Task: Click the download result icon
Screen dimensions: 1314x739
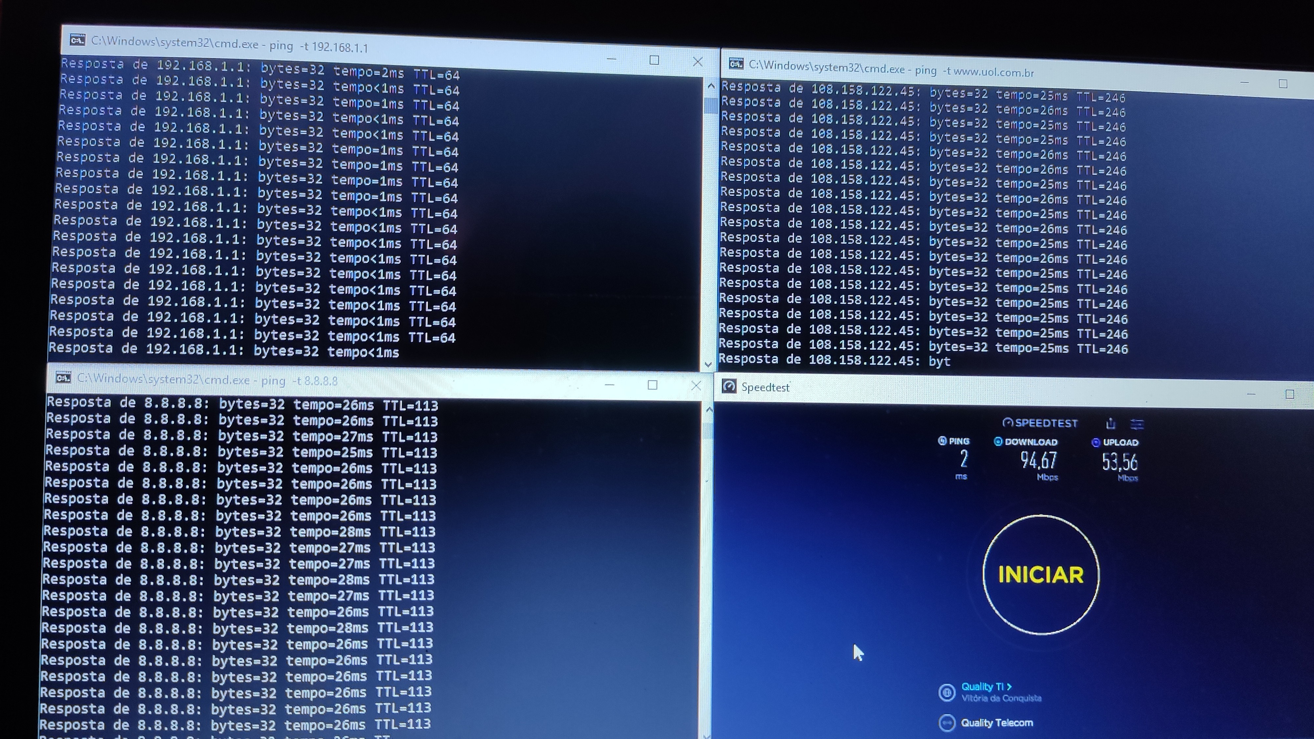Action: pyautogui.click(x=998, y=442)
